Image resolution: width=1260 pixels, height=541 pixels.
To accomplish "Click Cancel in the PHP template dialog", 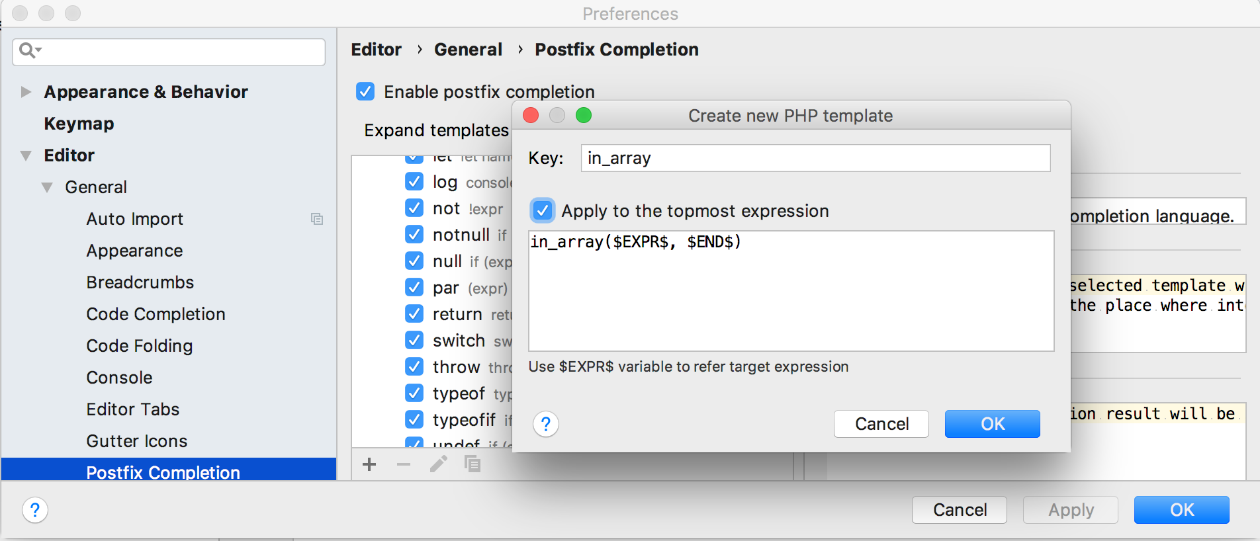I will [x=881, y=424].
